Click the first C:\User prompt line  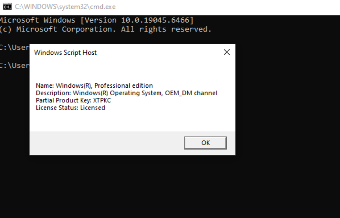click(14, 47)
